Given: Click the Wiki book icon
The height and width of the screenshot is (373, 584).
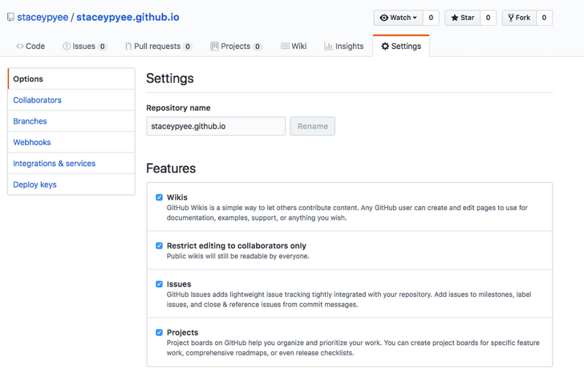Looking at the screenshot, I should point(285,46).
